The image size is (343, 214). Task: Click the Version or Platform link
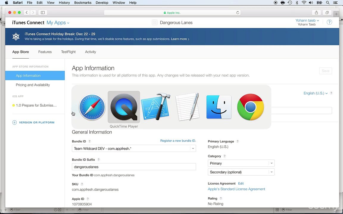point(37,122)
